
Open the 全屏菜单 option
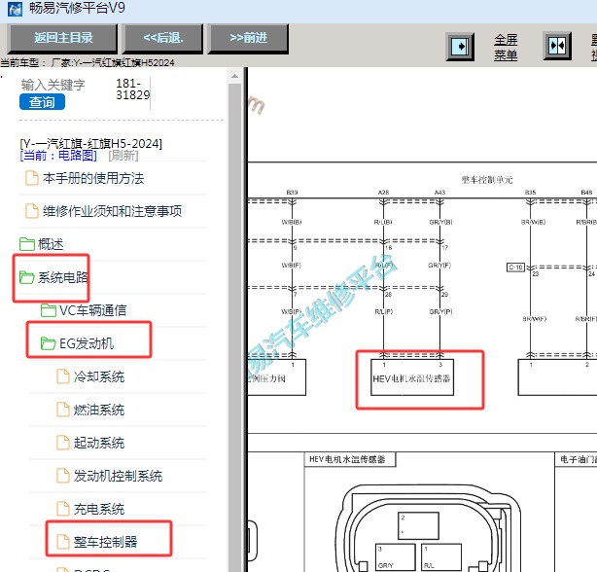(x=506, y=48)
